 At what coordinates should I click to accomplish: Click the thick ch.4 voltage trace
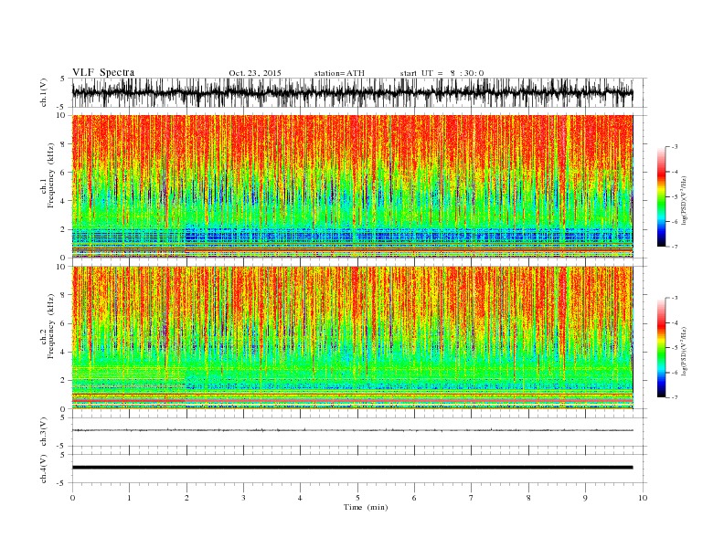[x=352, y=468]
